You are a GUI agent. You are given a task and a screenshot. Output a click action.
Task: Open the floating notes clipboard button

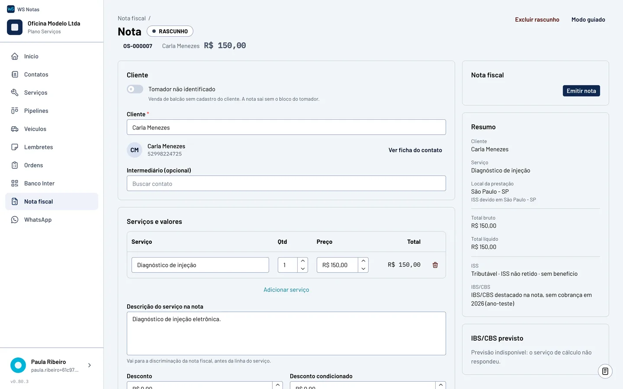(x=605, y=371)
